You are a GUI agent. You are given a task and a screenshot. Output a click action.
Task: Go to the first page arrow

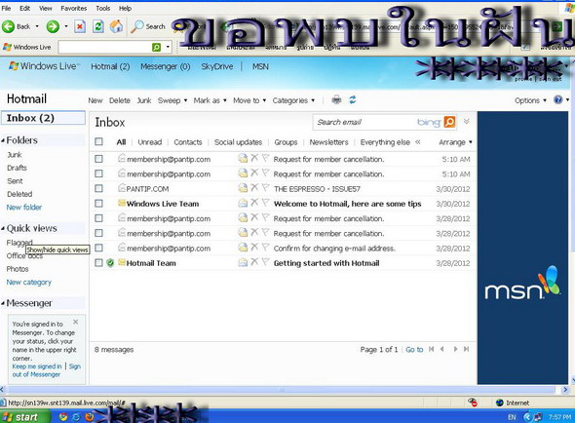point(431,349)
